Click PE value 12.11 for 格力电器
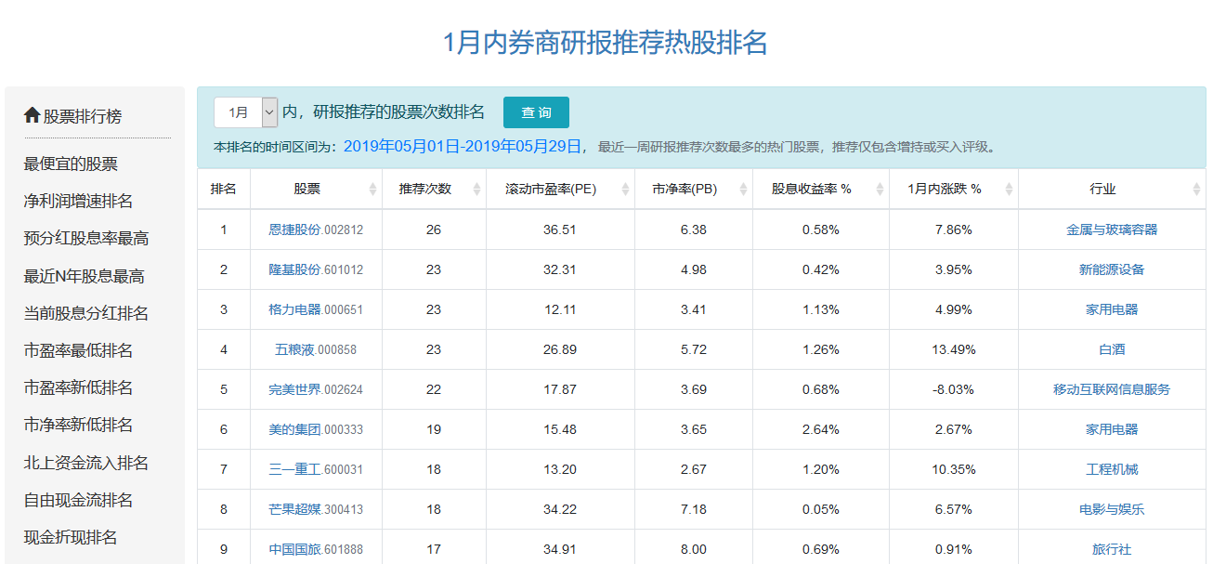The image size is (1213, 564). [x=560, y=309]
